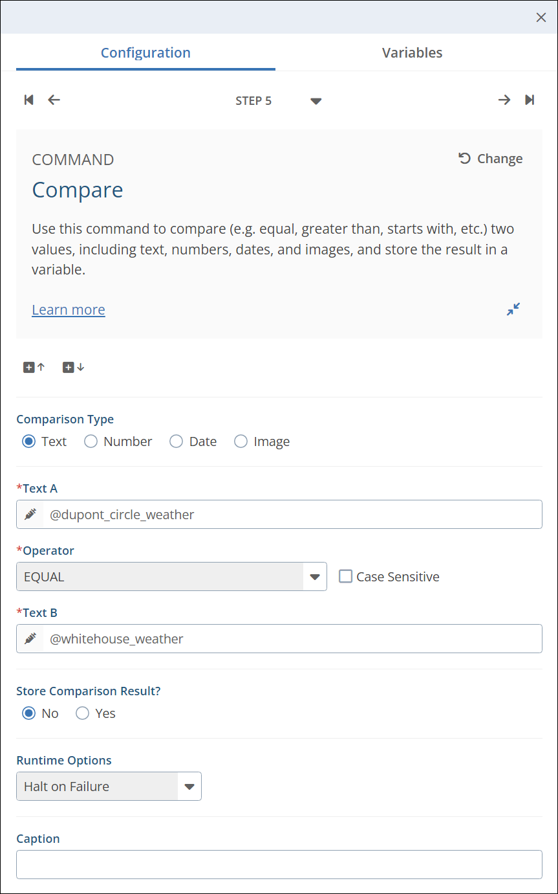Viewport: 558px width, 894px height.
Task: Insert a step below icon
Action: [73, 367]
